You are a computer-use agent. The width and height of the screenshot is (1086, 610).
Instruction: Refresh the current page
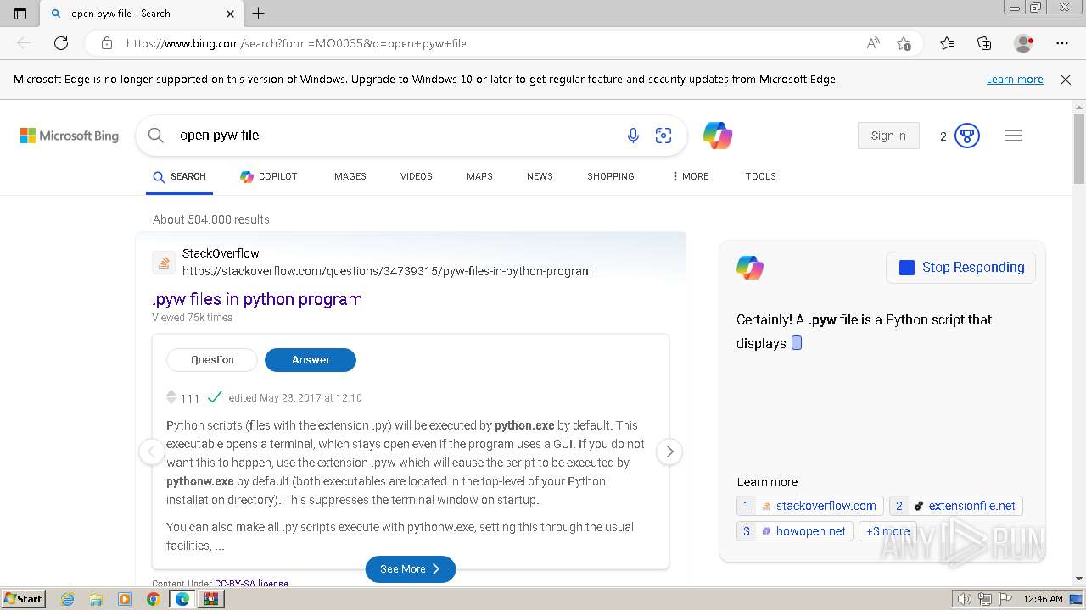pos(61,43)
